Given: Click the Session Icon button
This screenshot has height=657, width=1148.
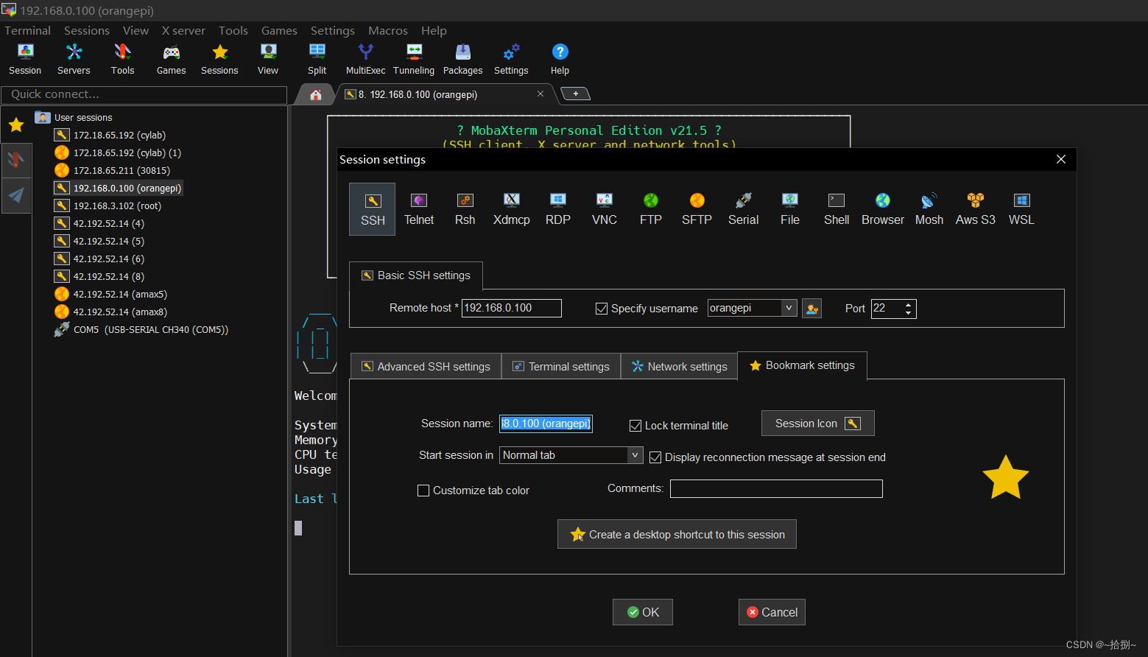Looking at the screenshot, I should [x=817, y=424].
